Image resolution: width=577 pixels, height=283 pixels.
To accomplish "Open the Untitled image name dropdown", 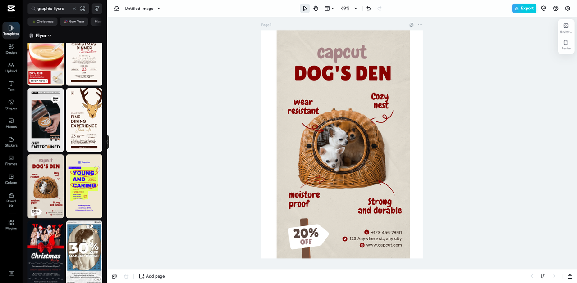I will point(143,9).
